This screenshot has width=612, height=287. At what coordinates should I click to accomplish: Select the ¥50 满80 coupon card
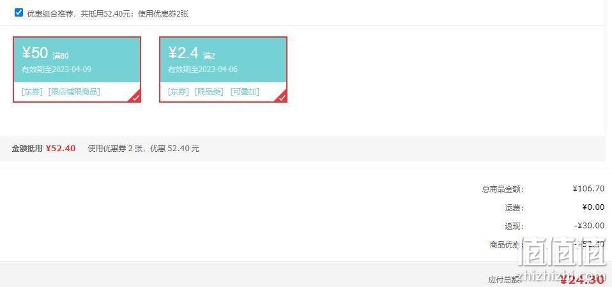click(77, 70)
